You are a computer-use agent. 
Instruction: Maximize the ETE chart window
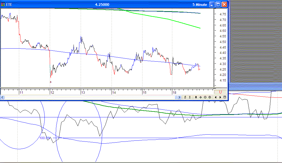coord(218,5)
